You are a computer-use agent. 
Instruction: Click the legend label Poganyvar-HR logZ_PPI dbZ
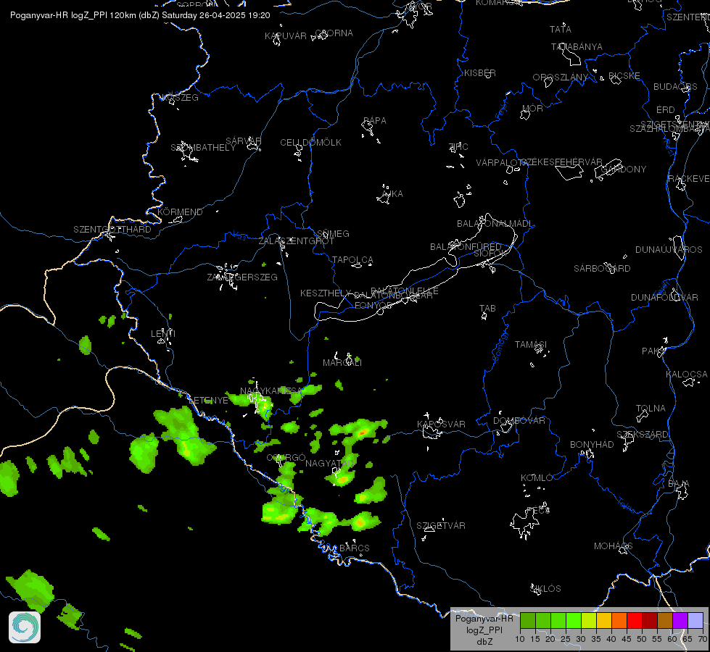pos(484,630)
